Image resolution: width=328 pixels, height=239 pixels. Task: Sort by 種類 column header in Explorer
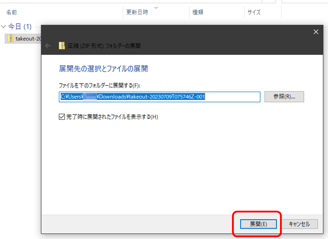click(198, 12)
